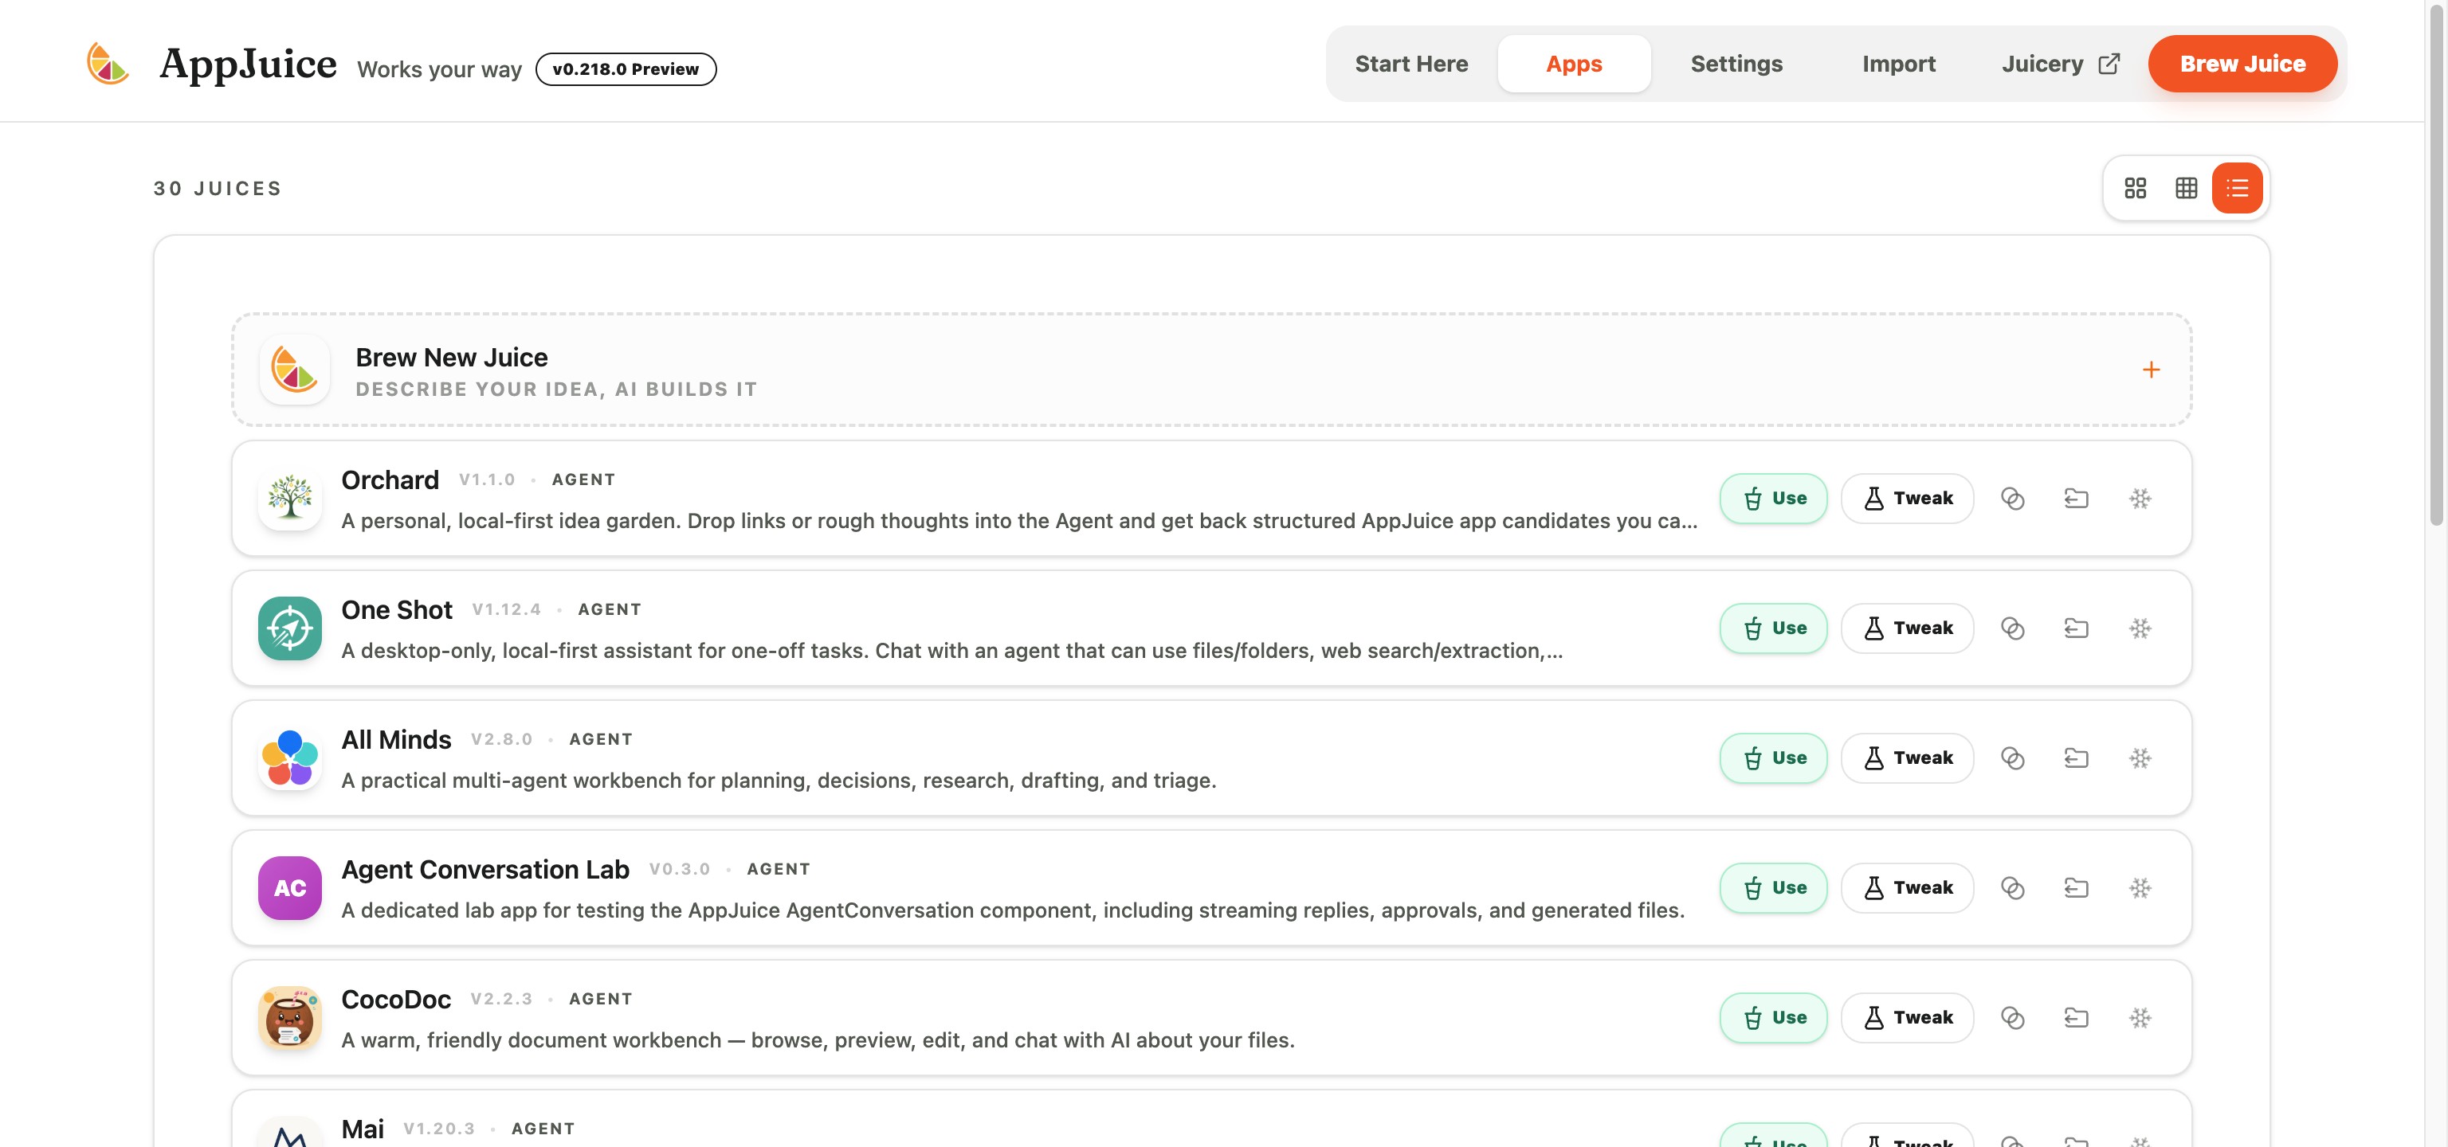Select the list view toggle
The width and height of the screenshot is (2448, 1147).
(x=2236, y=188)
